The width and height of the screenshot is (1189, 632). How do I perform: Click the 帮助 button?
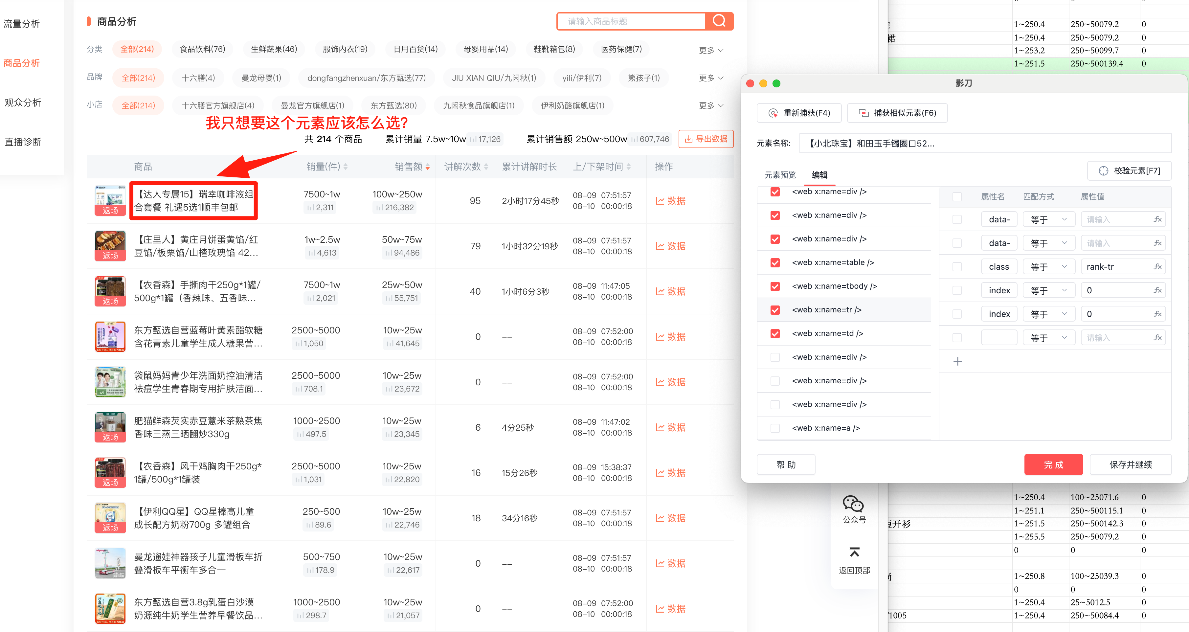tap(786, 464)
